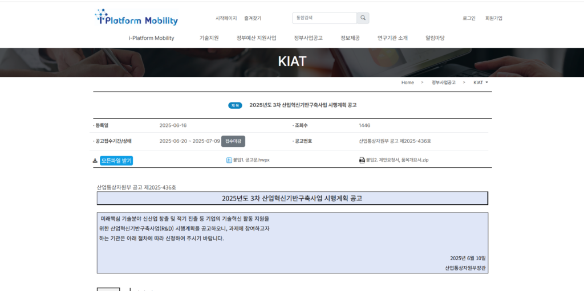Screen dimensions: 584x291
Task: Open the 알림마당 menu
Action: (x=435, y=38)
